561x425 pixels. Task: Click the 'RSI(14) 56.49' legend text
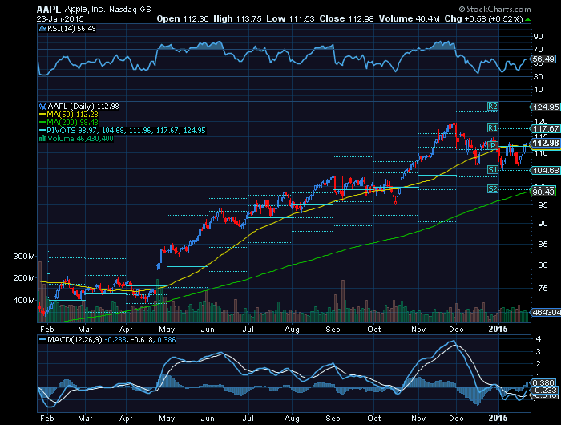tap(72, 29)
